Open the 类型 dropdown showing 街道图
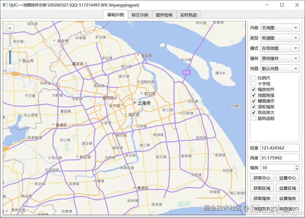This screenshot has width=305, height=218. pyautogui.click(x=280, y=38)
